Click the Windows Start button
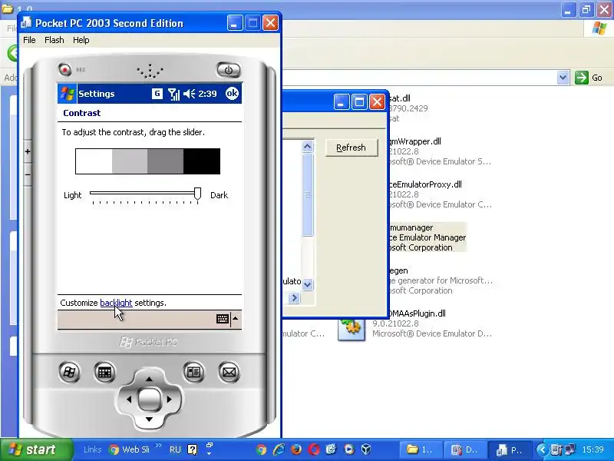Screen dimensions: 614x461 pyautogui.click(x=36, y=449)
